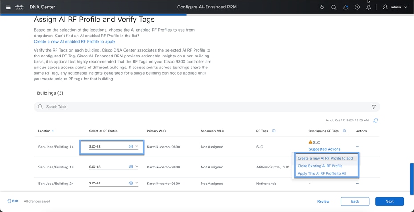Click the 'DNA Center' title text
Screen dimensions: 414x212
(x=42, y=7)
